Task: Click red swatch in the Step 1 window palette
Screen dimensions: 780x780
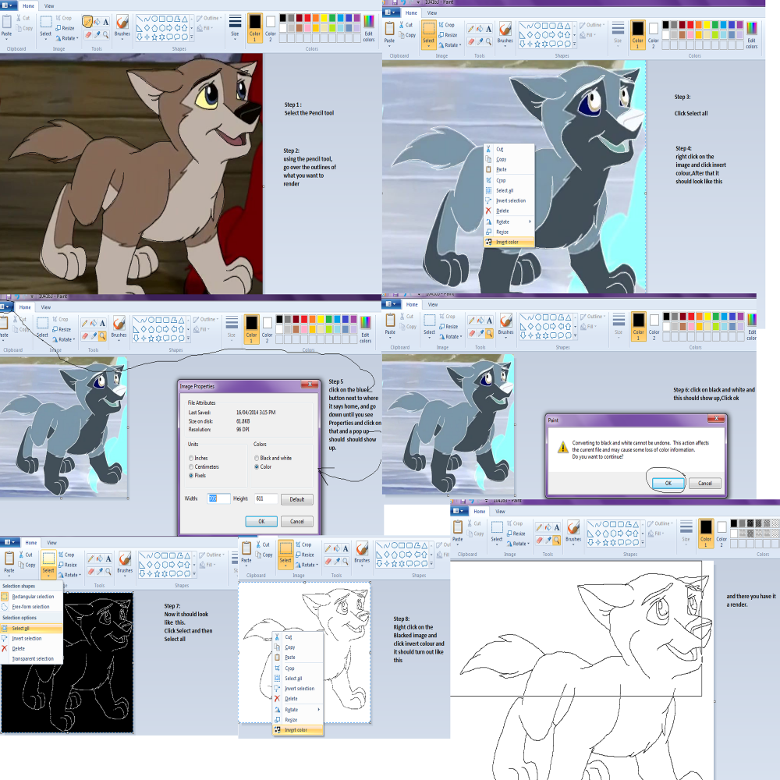Action: coord(307,18)
